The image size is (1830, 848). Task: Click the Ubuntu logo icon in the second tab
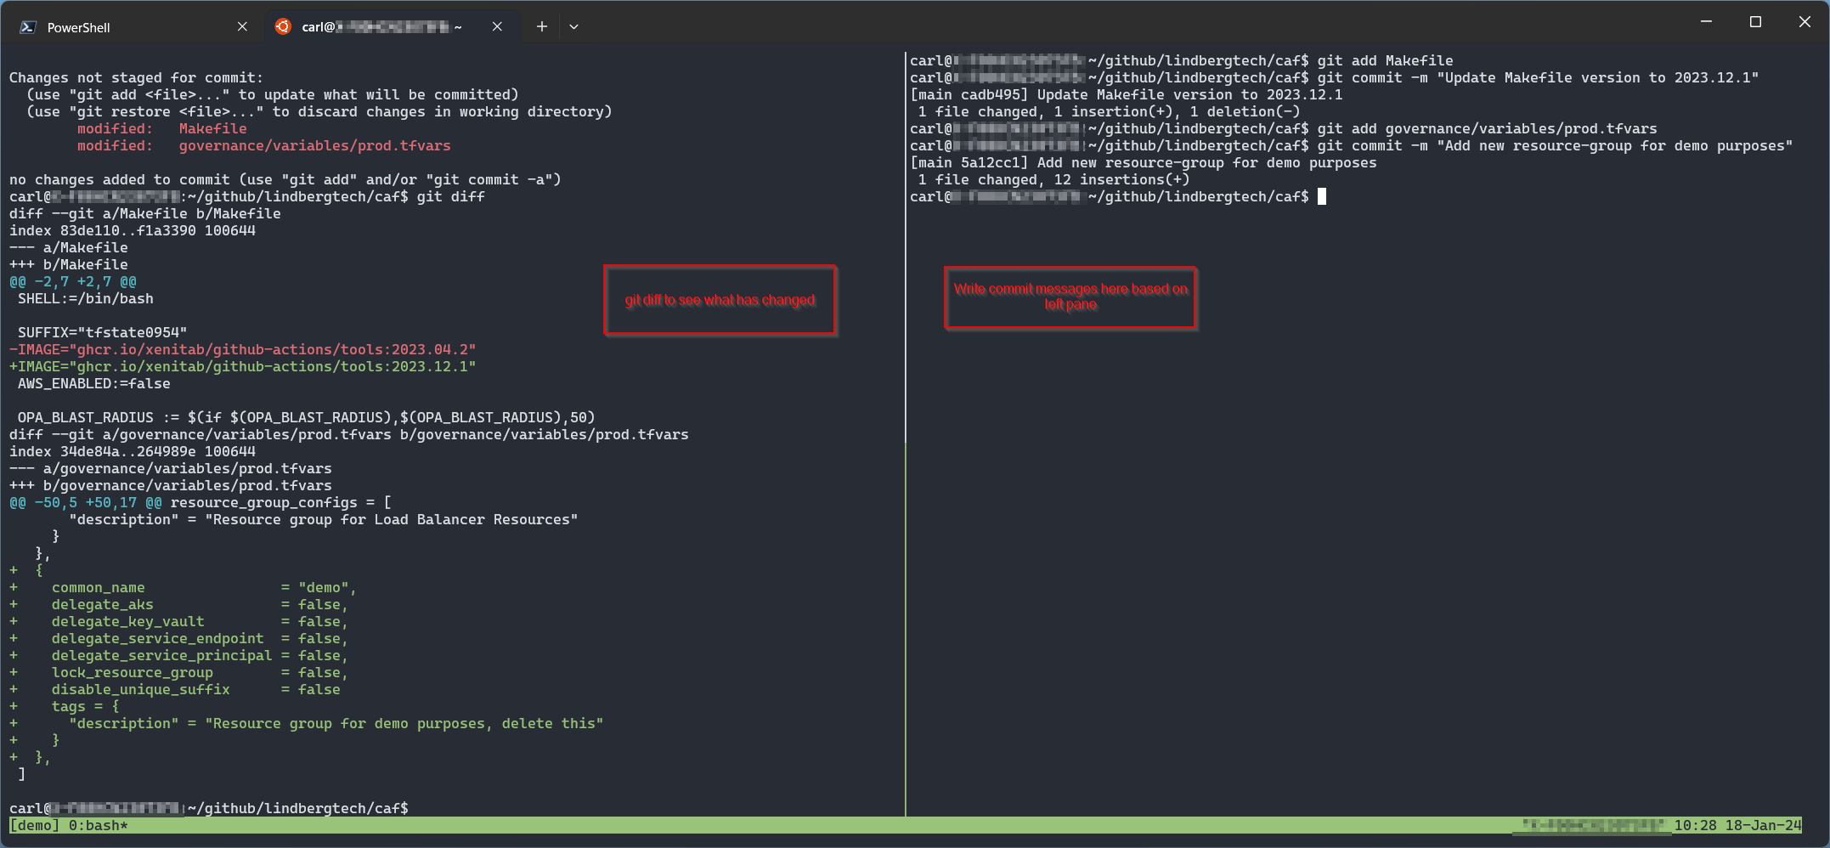pos(283,26)
